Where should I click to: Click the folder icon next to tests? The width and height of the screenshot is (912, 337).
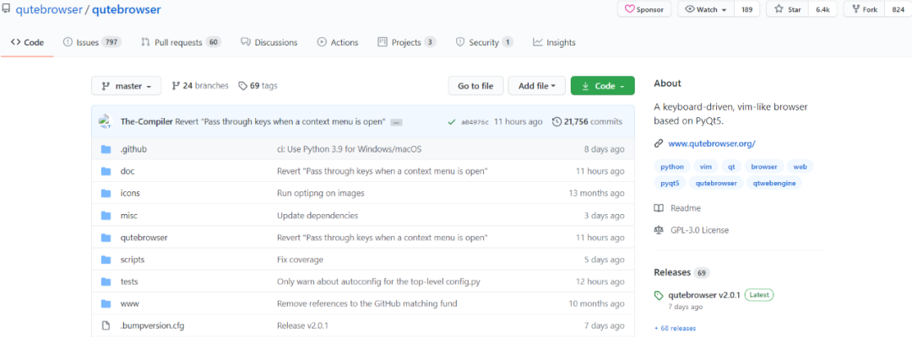click(106, 281)
